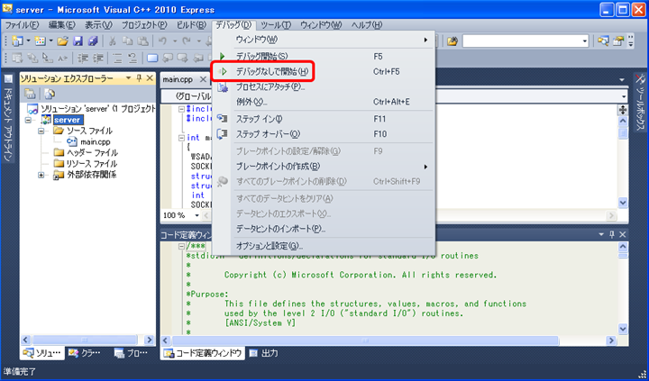Click the Paste clipboard icon

(x=142, y=41)
